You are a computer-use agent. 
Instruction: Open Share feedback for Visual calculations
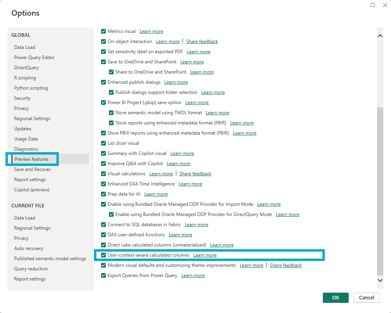coord(195,174)
